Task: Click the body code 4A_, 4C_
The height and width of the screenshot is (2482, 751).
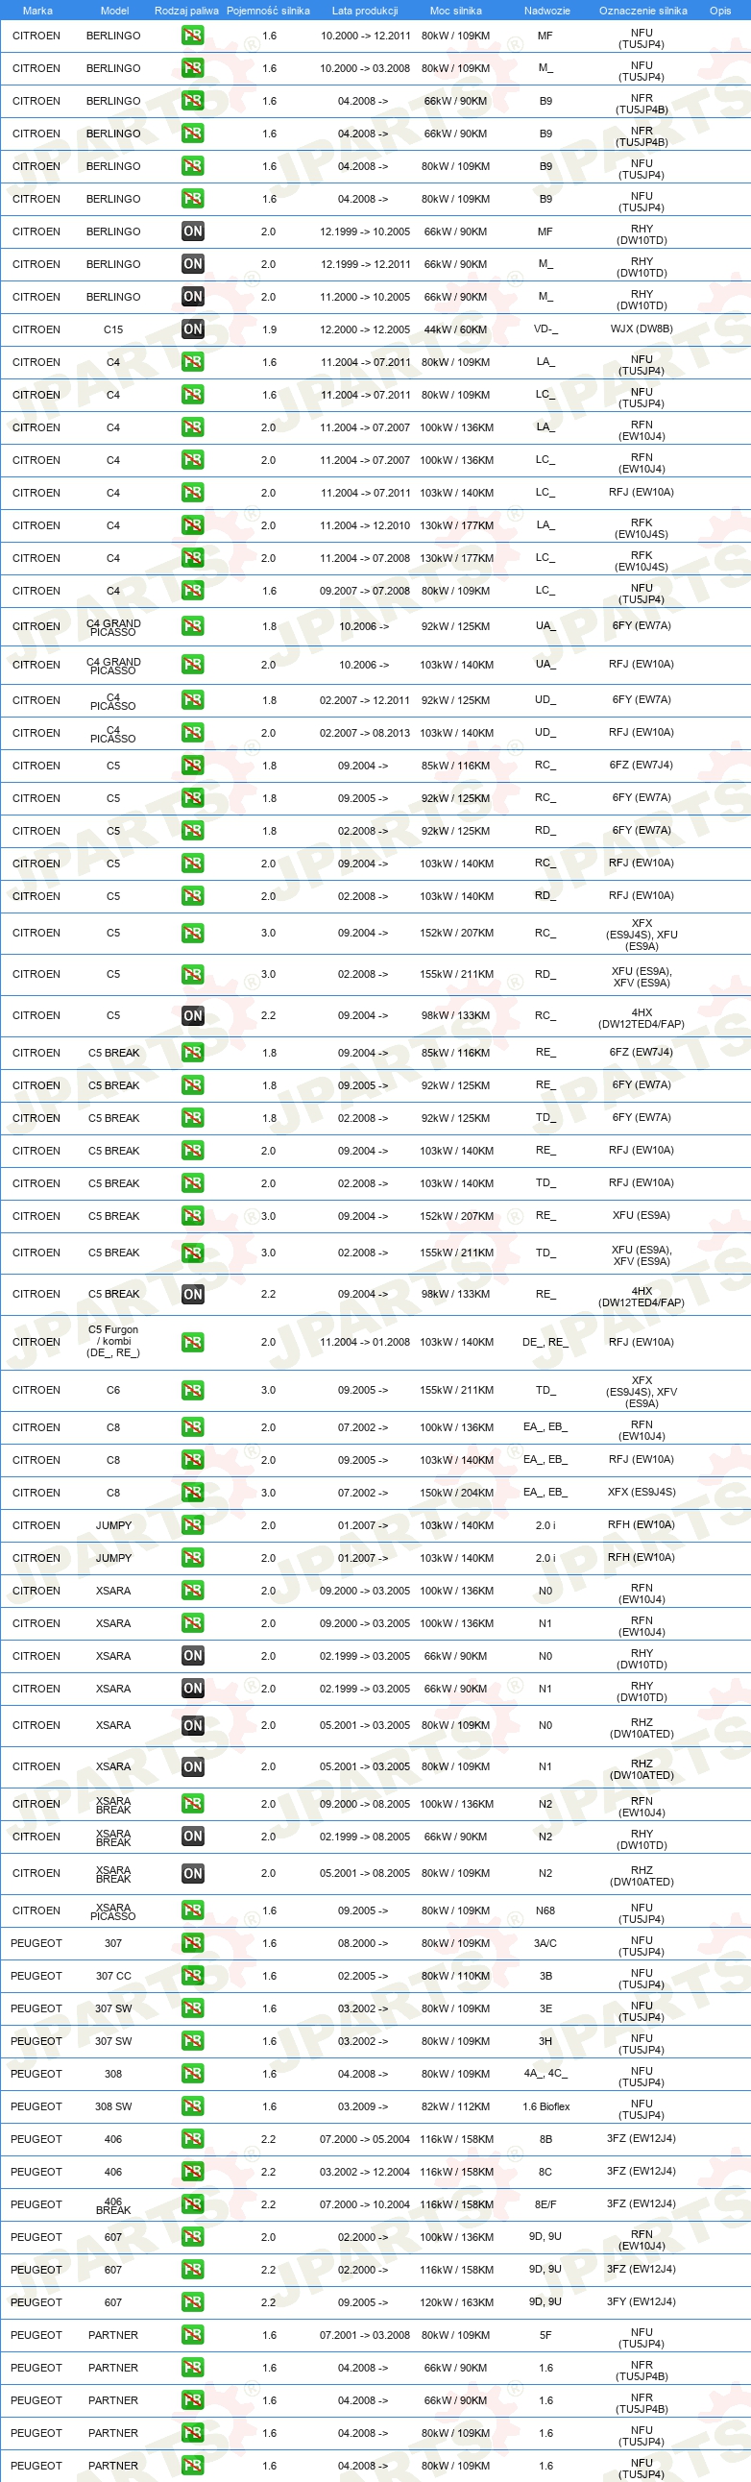Action: (x=545, y=2074)
